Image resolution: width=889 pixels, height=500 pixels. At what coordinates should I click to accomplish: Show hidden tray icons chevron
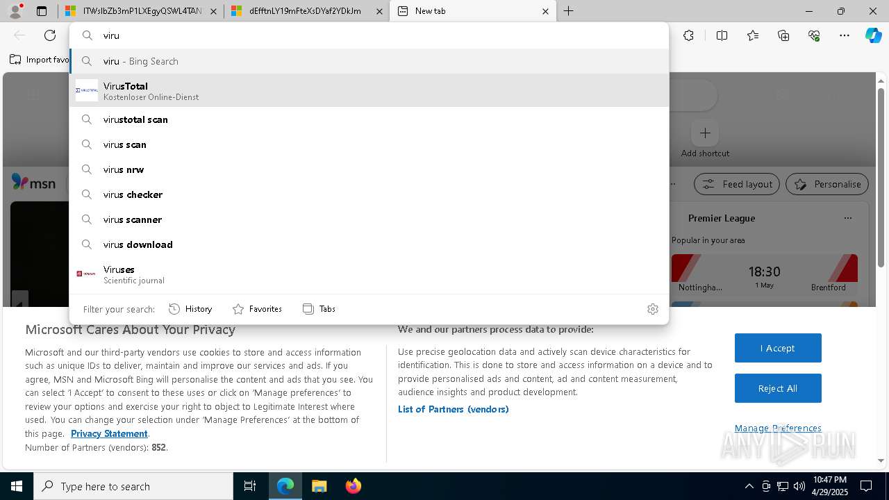click(749, 486)
